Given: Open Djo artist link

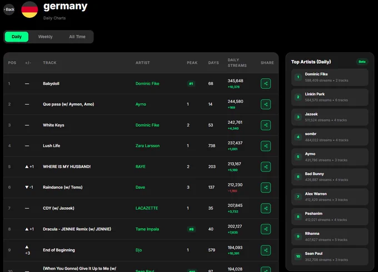Looking at the screenshot, I should pyautogui.click(x=138, y=250).
